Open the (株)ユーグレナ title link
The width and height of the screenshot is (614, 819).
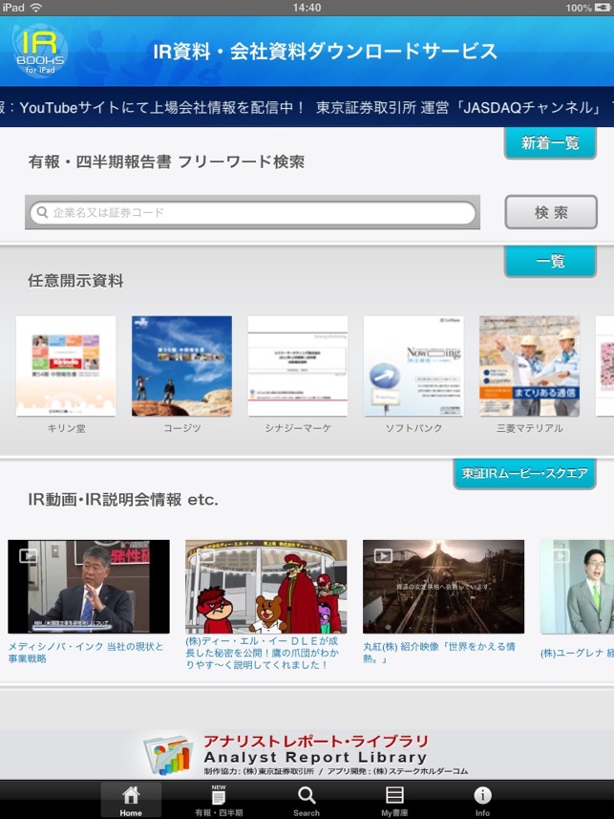(x=577, y=653)
